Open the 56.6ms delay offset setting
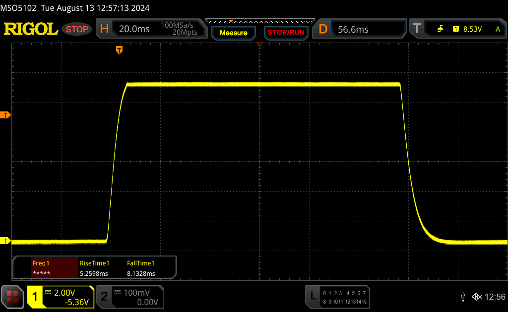508x312 pixels. point(353,29)
